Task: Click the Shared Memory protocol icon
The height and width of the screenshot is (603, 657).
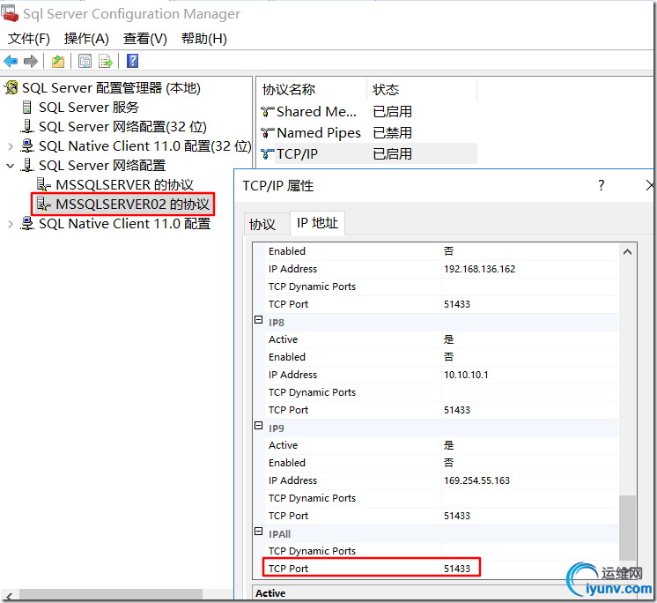Action: (268, 112)
